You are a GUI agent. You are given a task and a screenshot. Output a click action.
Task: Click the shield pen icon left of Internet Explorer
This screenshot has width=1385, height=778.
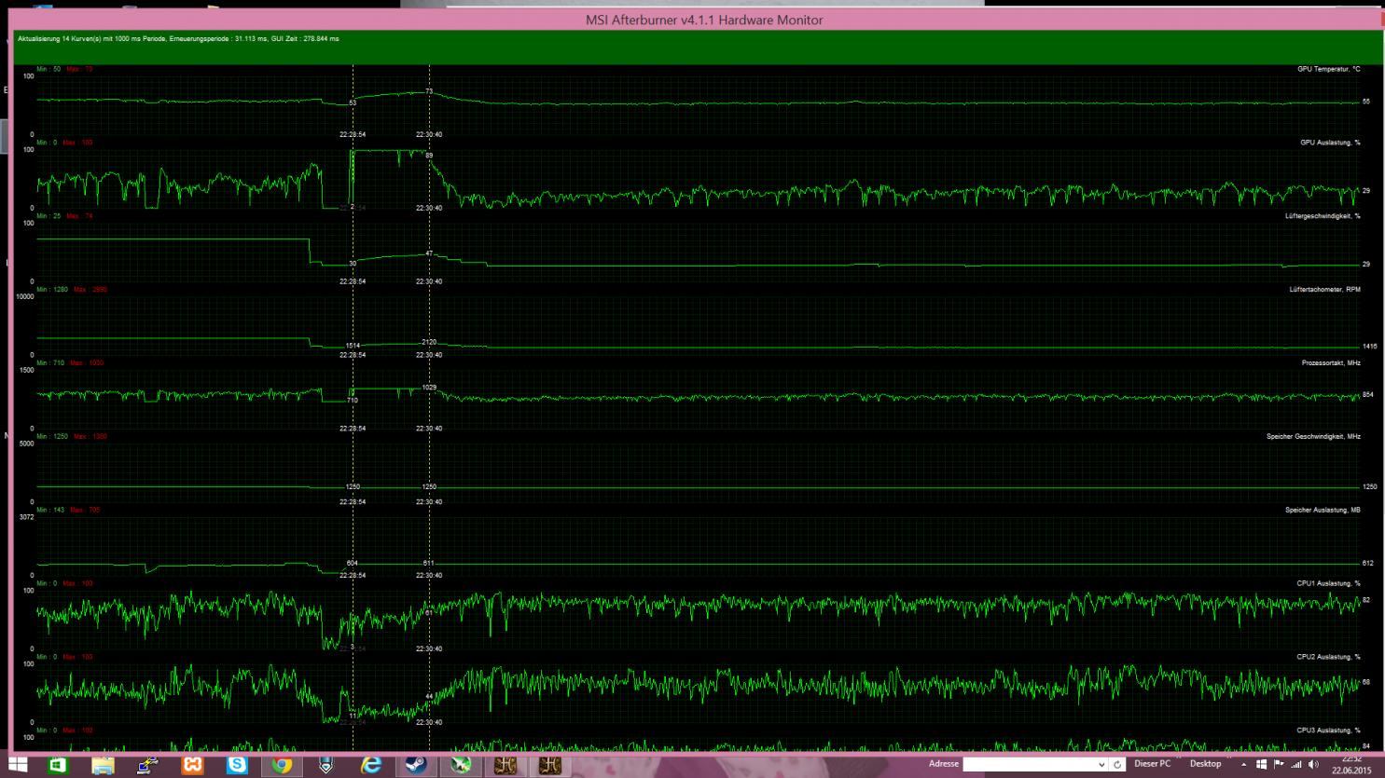[326, 765]
